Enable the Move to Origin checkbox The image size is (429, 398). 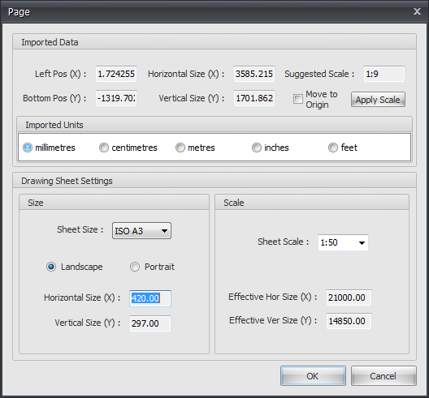click(x=298, y=99)
